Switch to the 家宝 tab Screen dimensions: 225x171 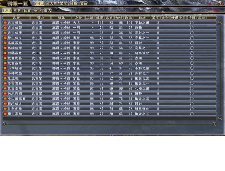pyautogui.click(x=63, y=3)
